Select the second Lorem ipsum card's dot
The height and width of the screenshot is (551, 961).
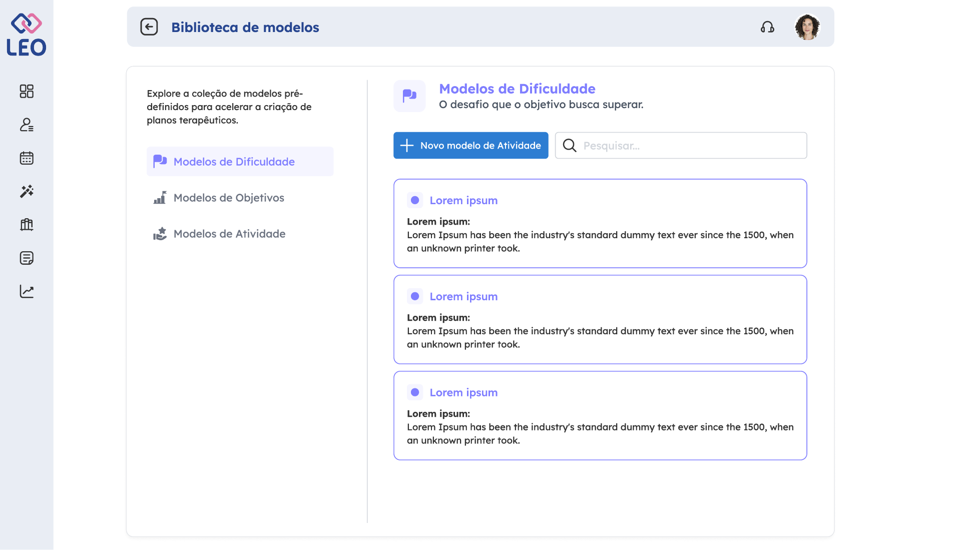coord(415,296)
